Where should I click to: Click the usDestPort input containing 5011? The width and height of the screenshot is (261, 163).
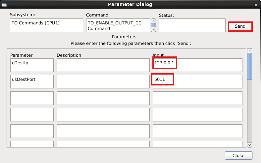pyautogui.click(x=197, y=81)
